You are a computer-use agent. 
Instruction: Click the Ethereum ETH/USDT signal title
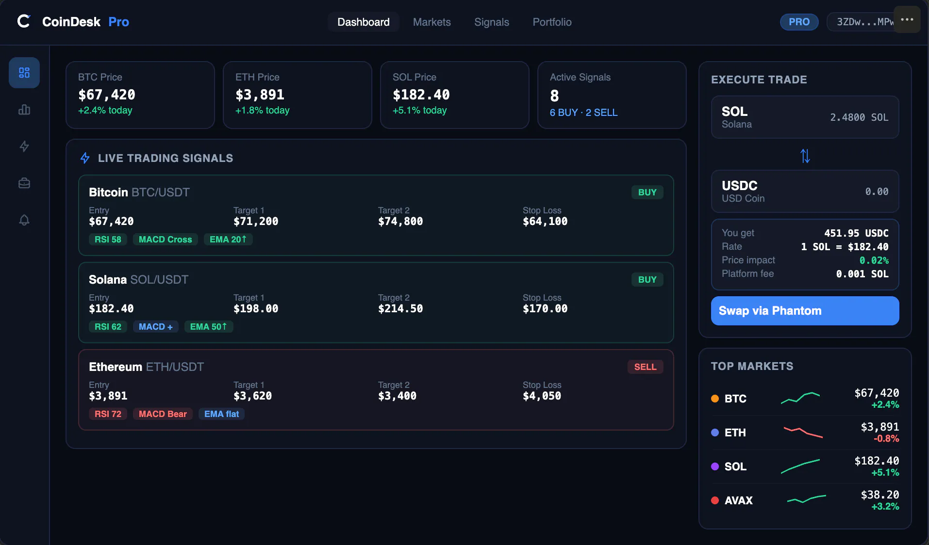(x=147, y=367)
